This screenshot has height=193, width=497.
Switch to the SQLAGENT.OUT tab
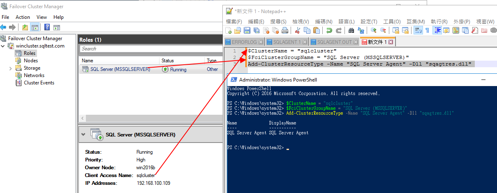click(x=334, y=42)
